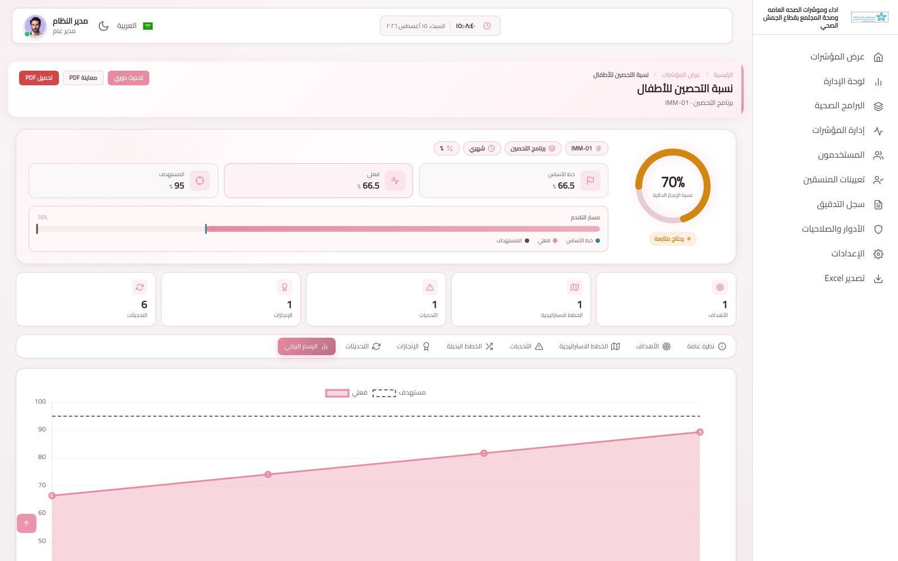Screen dimensions: 898x561
Task: Click the إدارة المؤشرات activity pulse icon
Action: (878, 131)
